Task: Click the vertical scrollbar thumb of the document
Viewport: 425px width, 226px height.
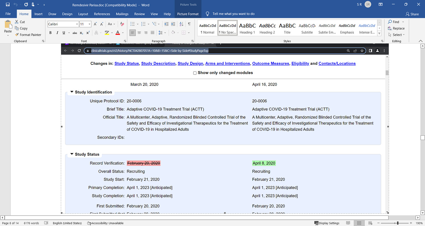Action: (x=422, y=138)
